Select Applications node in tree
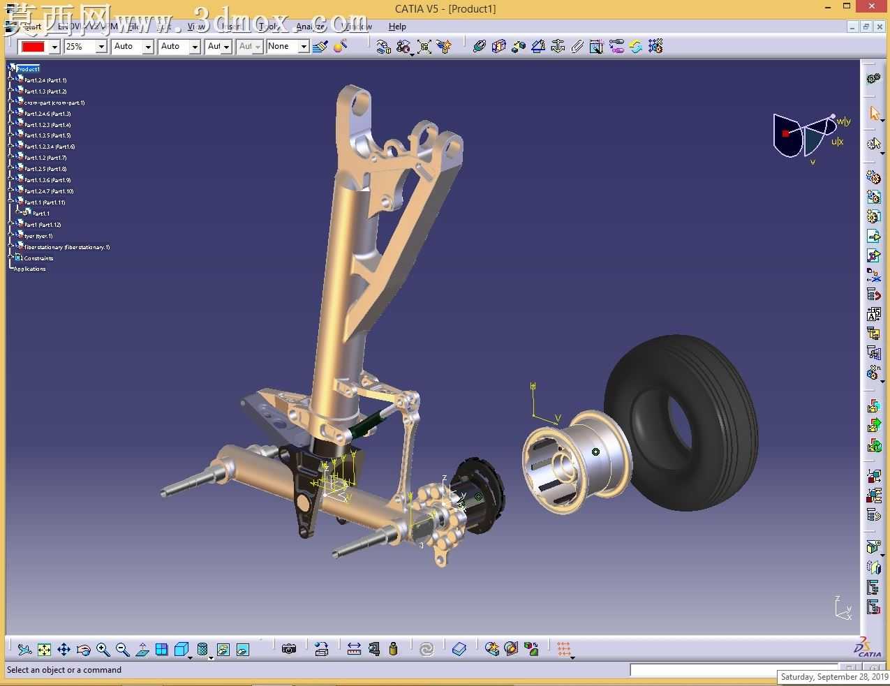890x686 pixels. tap(30, 269)
